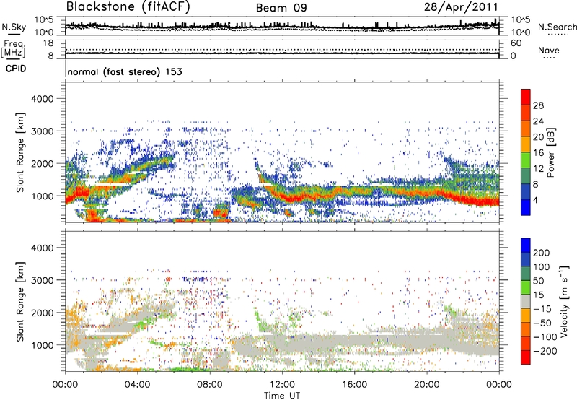Image resolution: width=577 pixels, height=400 pixels.
Task: Click the Slant Range label of the power panel
Action: pyautogui.click(x=20, y=152)
